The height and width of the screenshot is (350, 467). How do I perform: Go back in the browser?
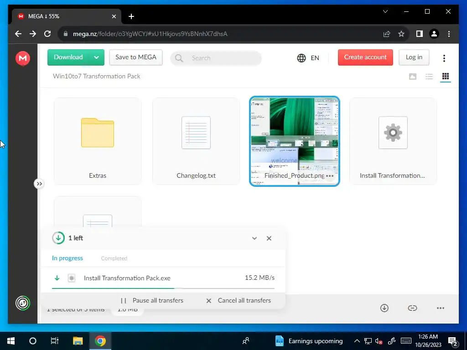point(18,34)
